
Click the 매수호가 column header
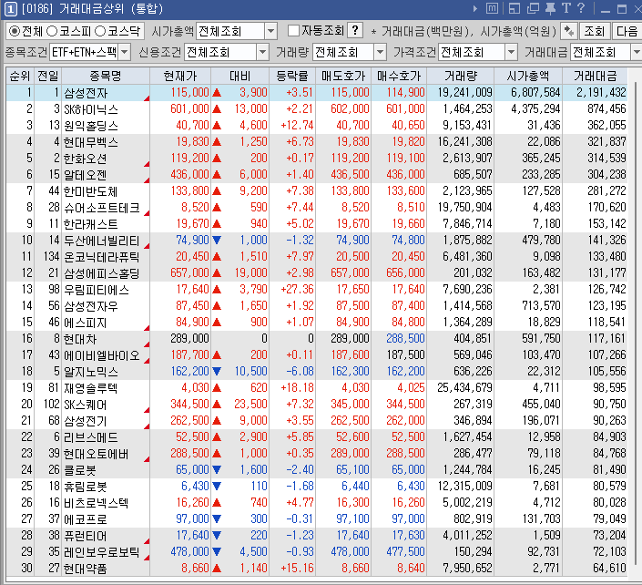(399, 76)
